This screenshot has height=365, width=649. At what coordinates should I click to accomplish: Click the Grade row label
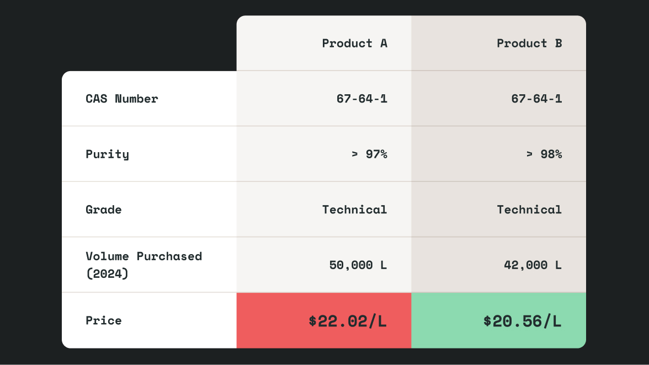[x=103, y=210]
